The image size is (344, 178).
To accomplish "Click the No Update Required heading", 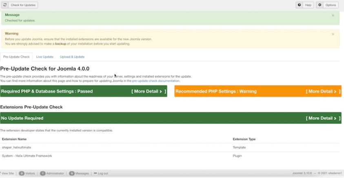I will [x=22, y=118].
